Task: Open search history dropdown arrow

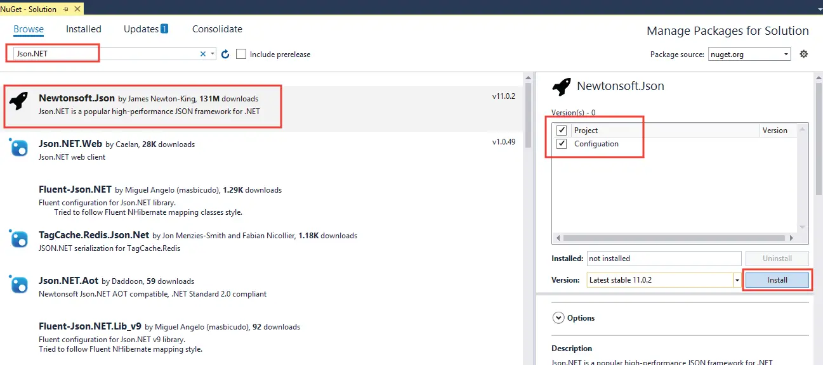Action: pos(213,54)
